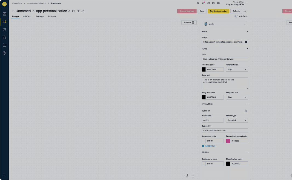The image size is (292, 180).
Task: Open the notifications bell icon
Action: click(x=203, y=3)
